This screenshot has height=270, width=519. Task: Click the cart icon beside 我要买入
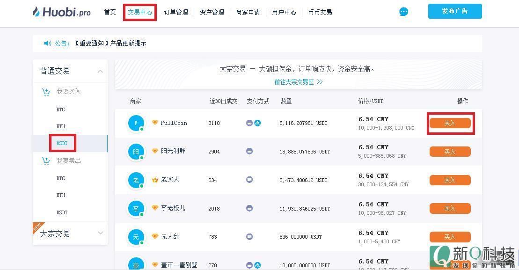point(46,92)
